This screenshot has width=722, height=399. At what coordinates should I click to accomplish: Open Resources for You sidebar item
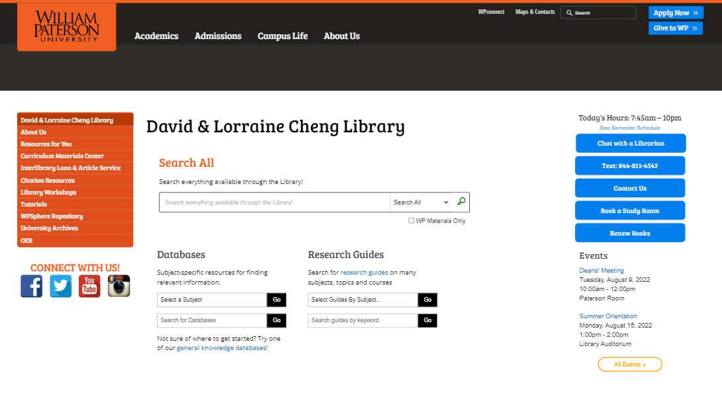tap(75, 144)
